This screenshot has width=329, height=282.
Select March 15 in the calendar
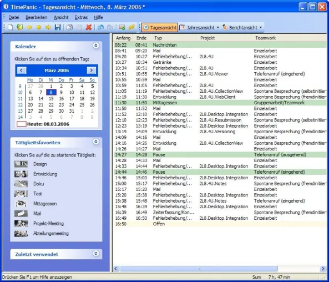pyautogui.click(x=51, y=99)
